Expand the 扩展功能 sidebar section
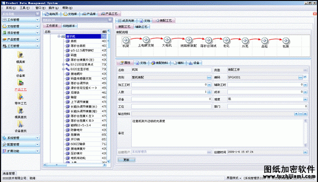This screenshot has height=182, width=318. (x=37, y=151)
